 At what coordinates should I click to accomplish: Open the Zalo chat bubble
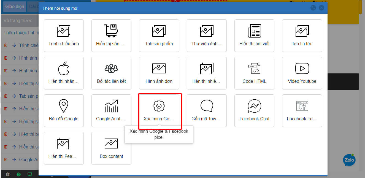coord(349,160)
